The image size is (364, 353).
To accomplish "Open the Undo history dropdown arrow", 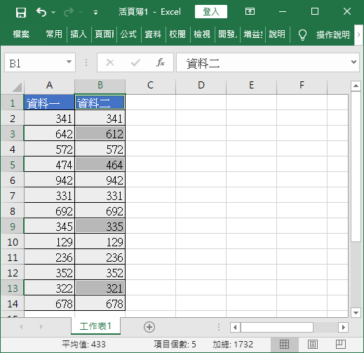I will (x=53, y=12).
